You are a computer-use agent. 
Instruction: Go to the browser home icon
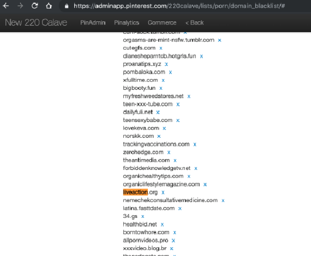pyautogui.click(x=49, y=6)
